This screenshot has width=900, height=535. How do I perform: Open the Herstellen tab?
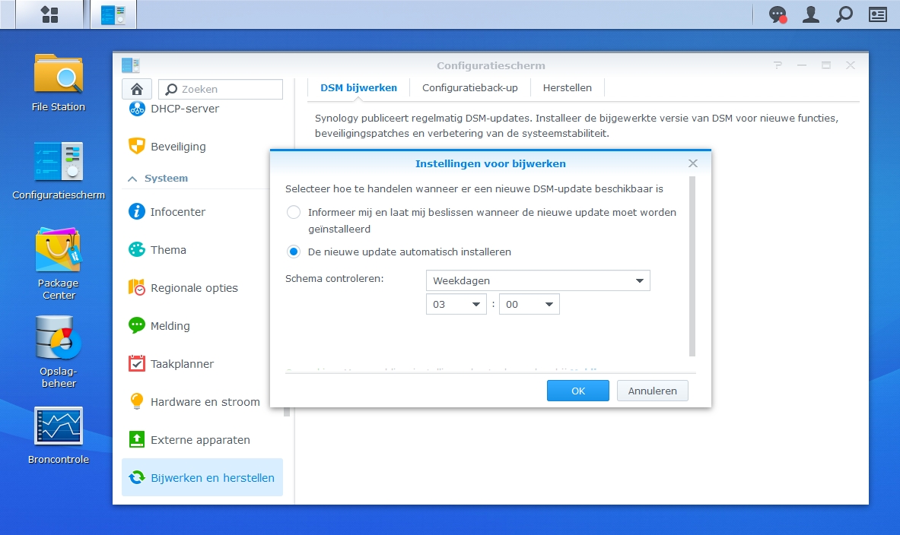567,87
